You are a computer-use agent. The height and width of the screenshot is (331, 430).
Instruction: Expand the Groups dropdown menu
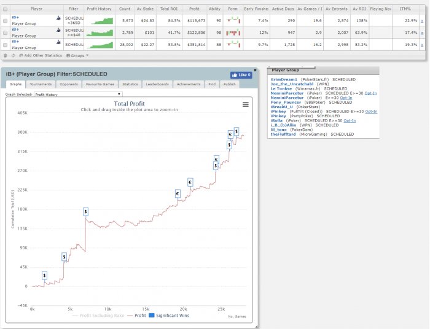pyautogui.click(x=79, y=55)
